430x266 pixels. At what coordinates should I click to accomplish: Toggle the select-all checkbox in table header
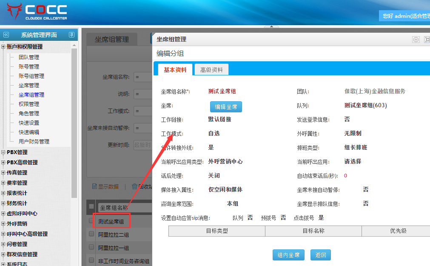click(91, 207)
